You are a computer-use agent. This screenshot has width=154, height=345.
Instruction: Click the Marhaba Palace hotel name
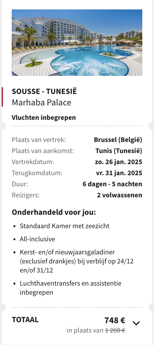(42, 103)
